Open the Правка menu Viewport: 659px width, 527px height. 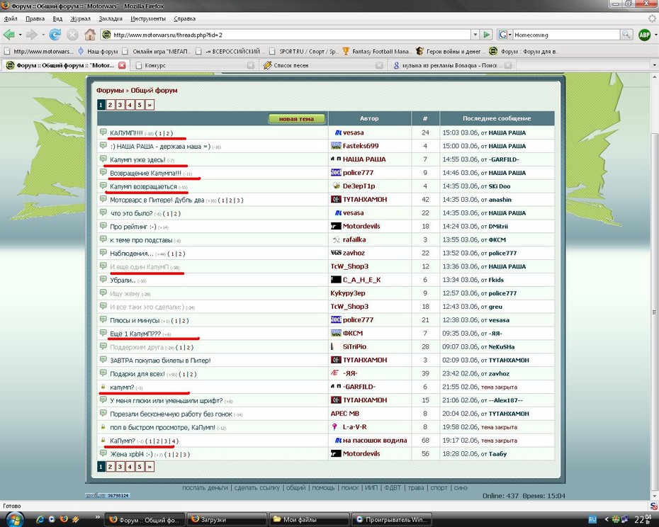tap(35, 18)
